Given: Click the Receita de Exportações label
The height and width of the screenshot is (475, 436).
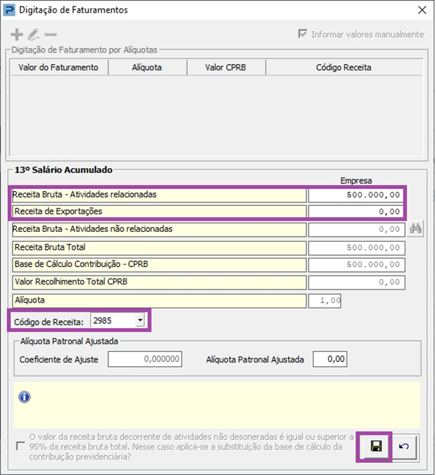Looking at the screenshot, I should (x=58, y=211).
